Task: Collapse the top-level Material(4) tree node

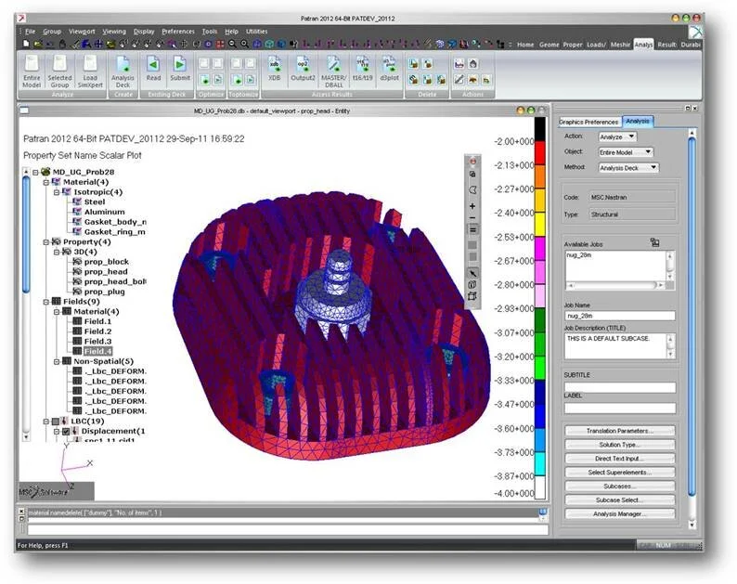Action: tap(46, 182)
